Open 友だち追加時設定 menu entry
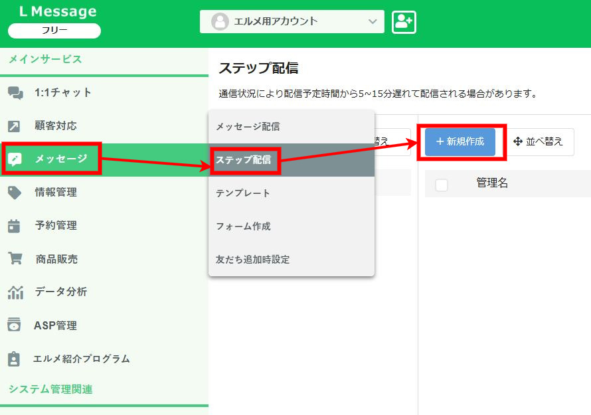 pyautogui.click(x=252, y=260)
